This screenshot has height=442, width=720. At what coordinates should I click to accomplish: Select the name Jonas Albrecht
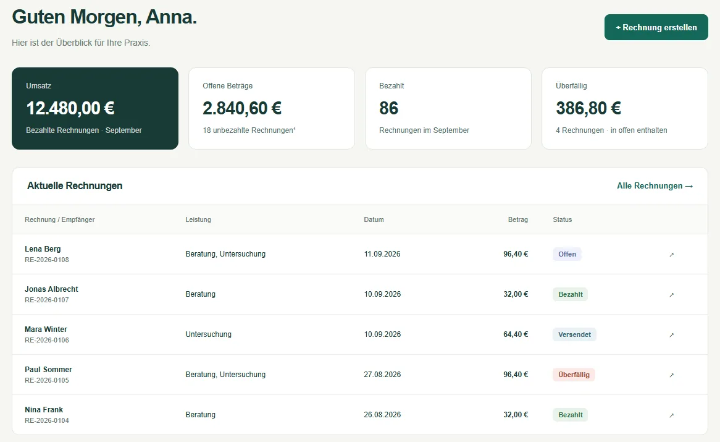(x=51, y=289)
